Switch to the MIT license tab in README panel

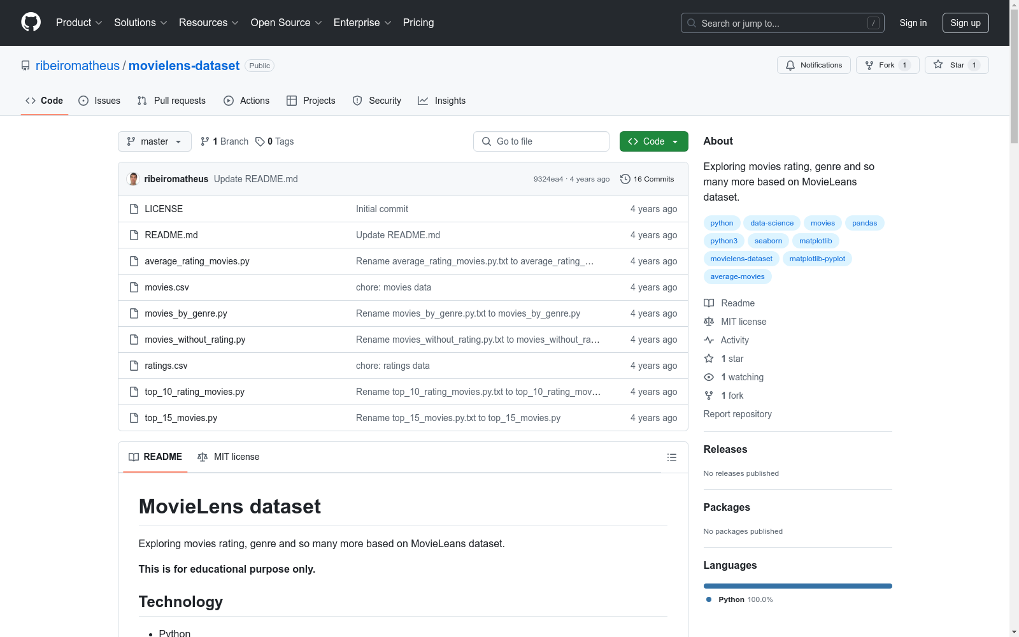pyautogui.click(x=229, y=457)
